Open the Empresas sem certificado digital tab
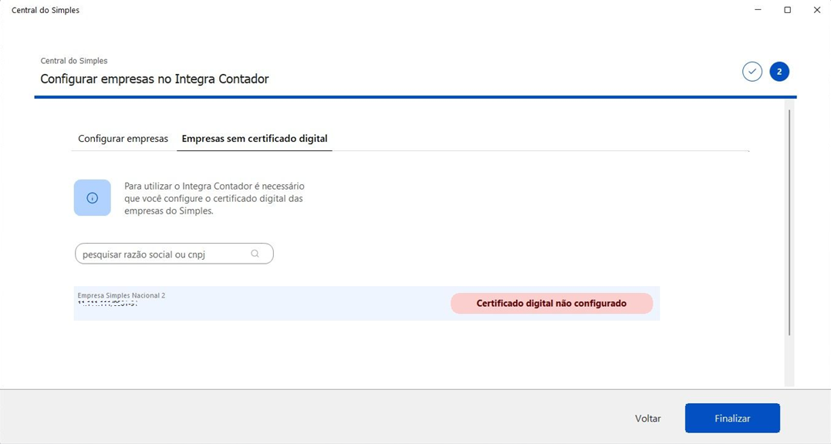 (x=255, y=139)
